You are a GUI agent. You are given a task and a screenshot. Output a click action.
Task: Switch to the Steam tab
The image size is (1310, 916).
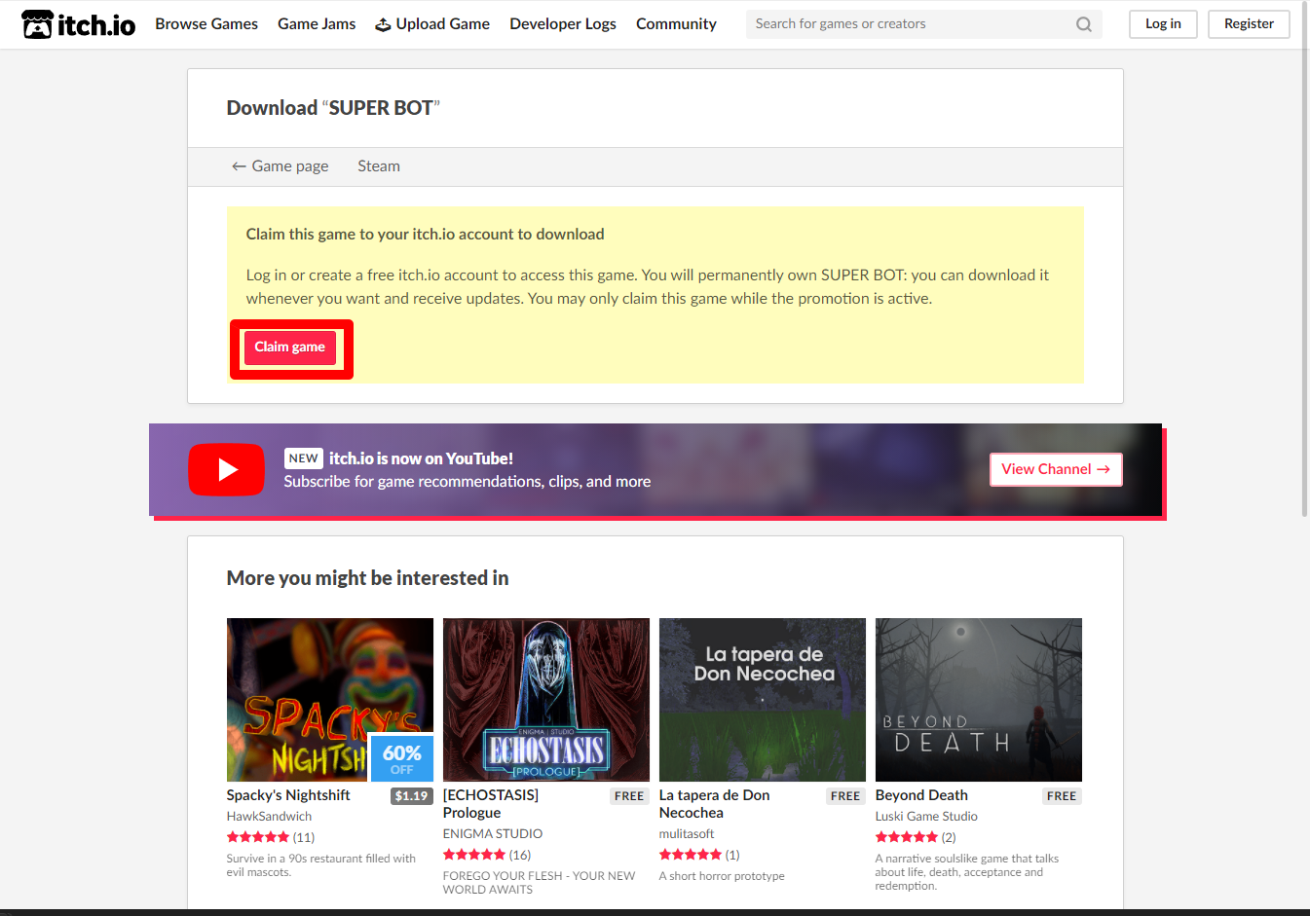pos(379,166)
